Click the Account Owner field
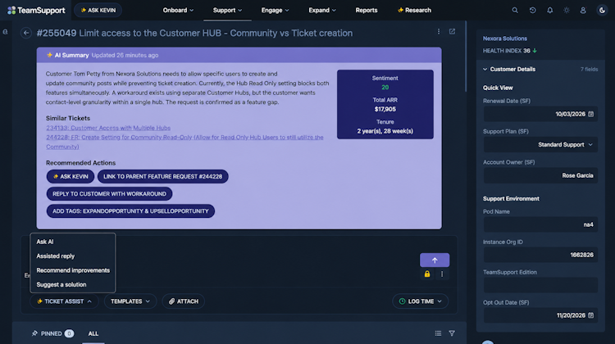Screen dimensions: 615x344 pyautogui.click(x=540, y=175)
